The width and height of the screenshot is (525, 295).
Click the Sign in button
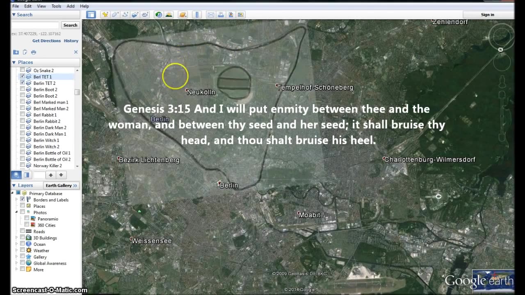pyautogui.click(x=488, y=15)
